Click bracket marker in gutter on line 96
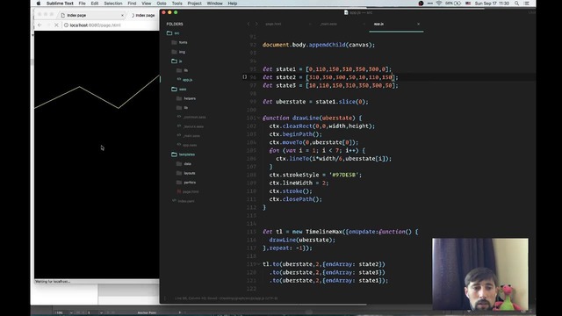 point(244,76)
